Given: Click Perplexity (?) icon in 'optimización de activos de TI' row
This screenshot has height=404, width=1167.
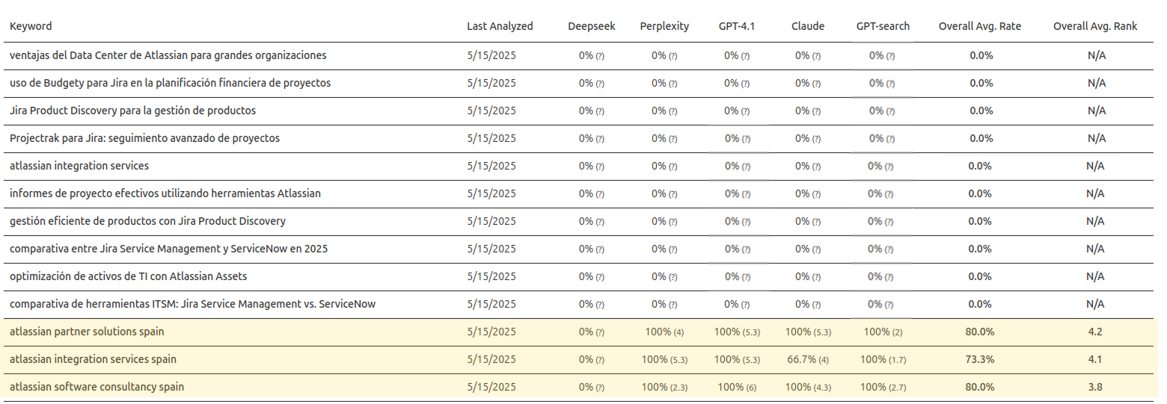Looking at the screenshot, I should (673, 277).
